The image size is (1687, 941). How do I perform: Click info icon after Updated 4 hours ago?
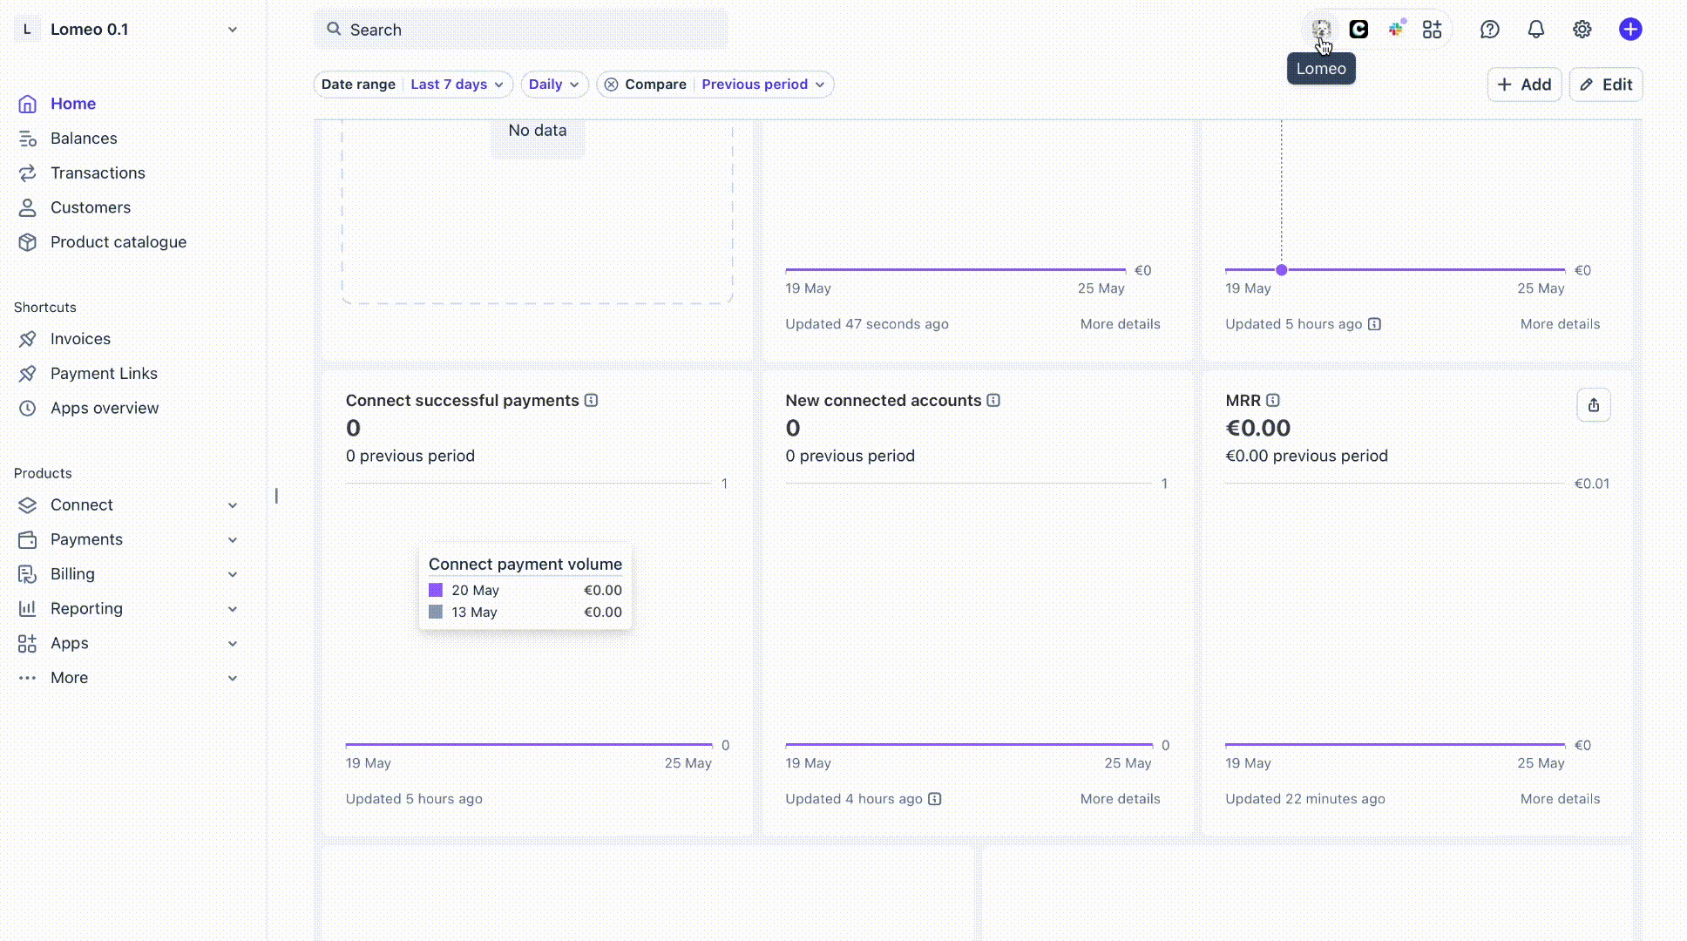coord(934,799)
